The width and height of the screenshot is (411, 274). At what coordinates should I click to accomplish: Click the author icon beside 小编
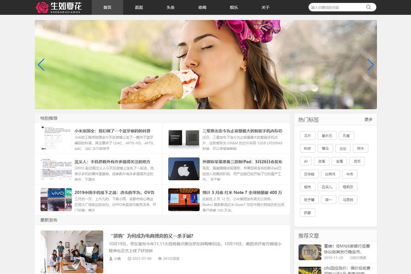pos(111,259)
